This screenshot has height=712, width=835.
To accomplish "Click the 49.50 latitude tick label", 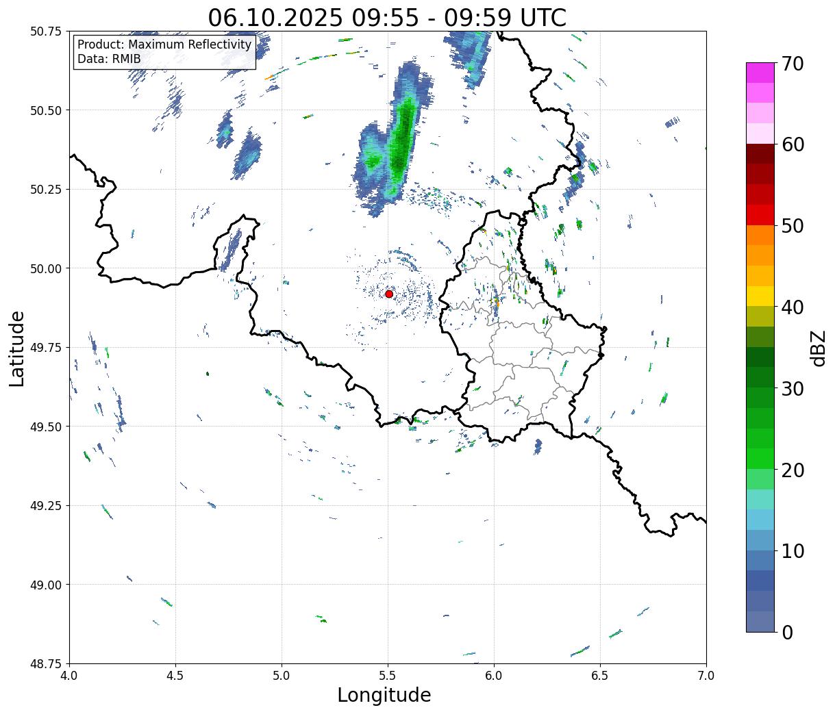I will (x=46, y=427).
